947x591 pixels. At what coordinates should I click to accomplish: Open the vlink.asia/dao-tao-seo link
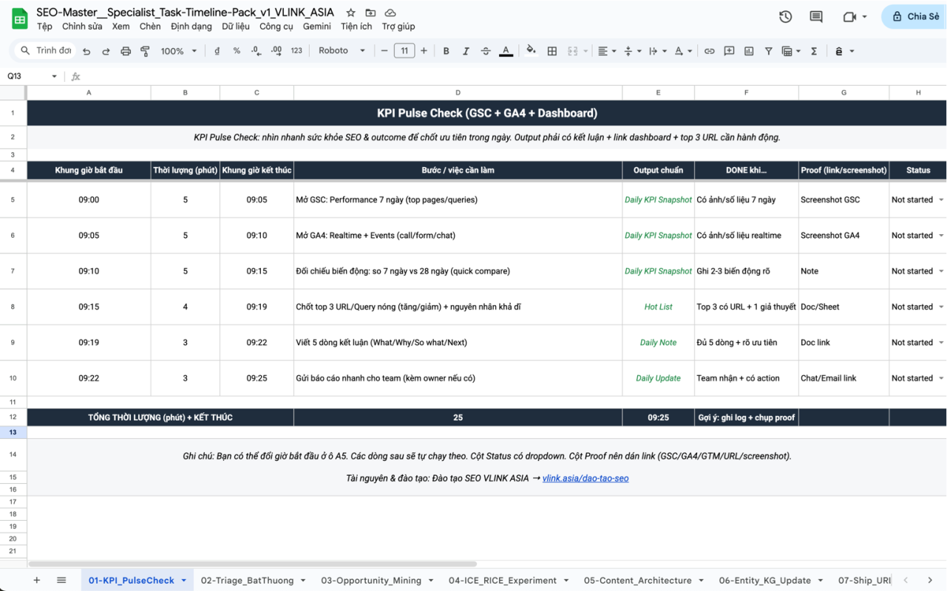click(585, 479)
